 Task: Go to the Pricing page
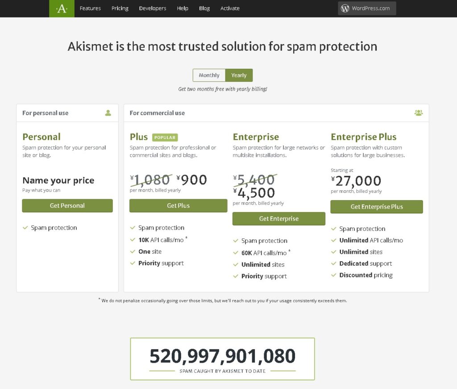tap(120, 8)
